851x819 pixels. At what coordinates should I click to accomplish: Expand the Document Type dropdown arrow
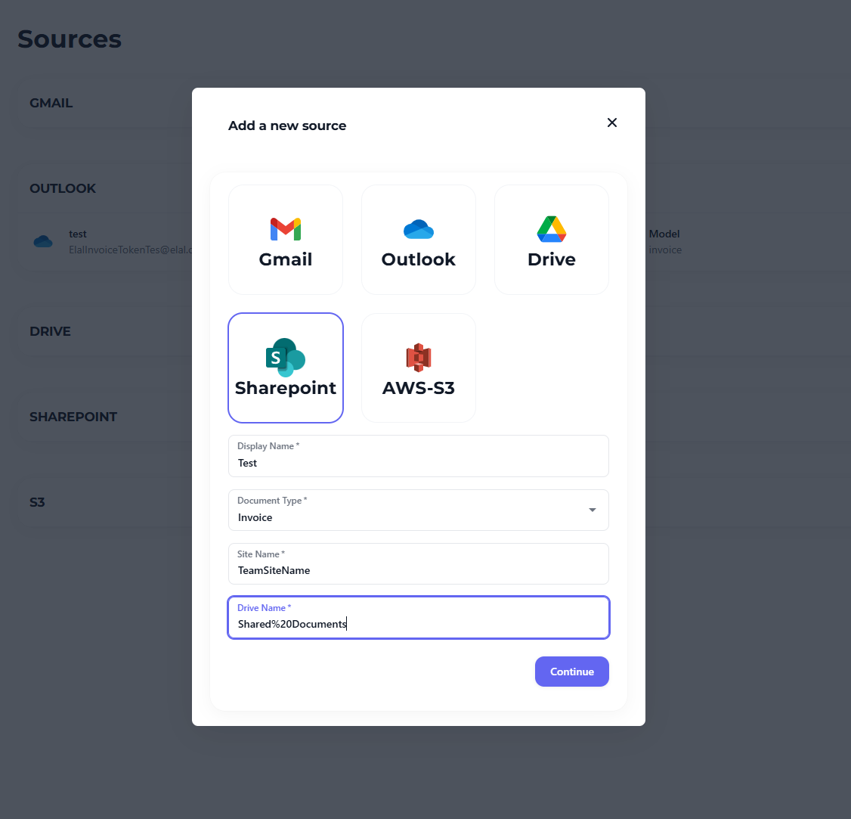(593, 510)
